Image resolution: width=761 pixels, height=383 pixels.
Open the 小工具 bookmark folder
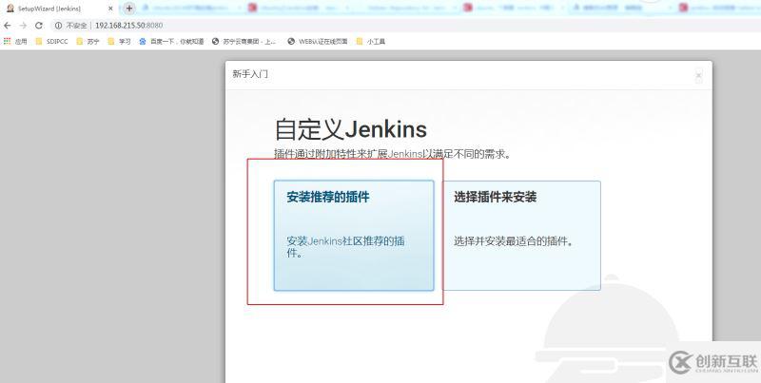371,42
